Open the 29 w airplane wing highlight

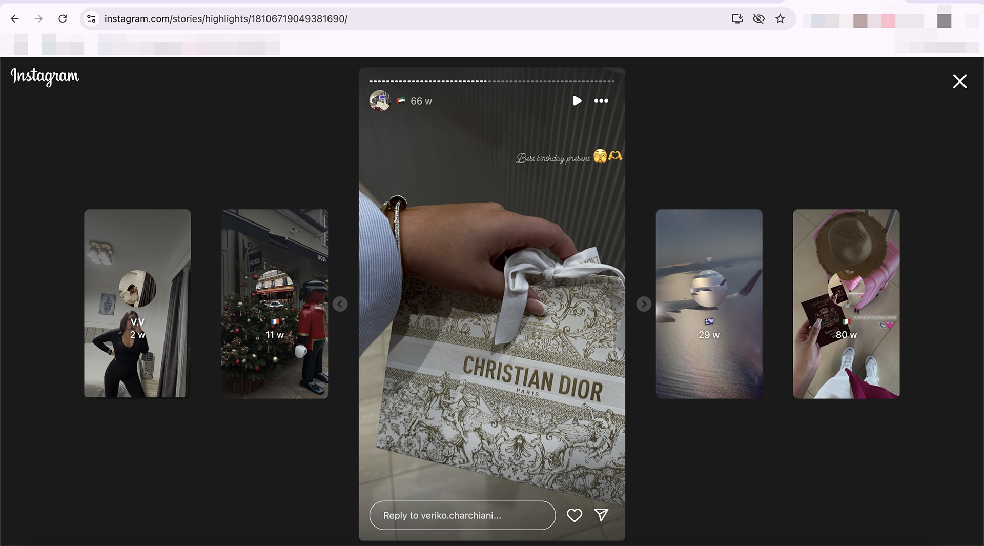coord(709,304)
